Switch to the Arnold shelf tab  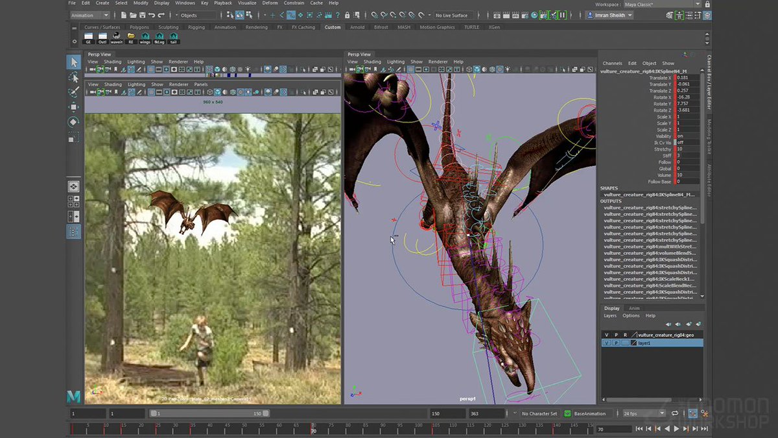click(x=357, y=27)
